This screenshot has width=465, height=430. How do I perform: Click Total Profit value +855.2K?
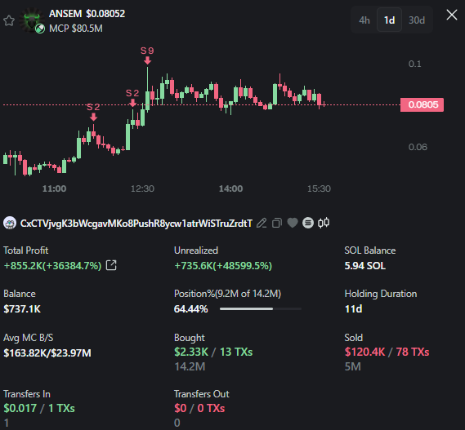click(52, 266)
